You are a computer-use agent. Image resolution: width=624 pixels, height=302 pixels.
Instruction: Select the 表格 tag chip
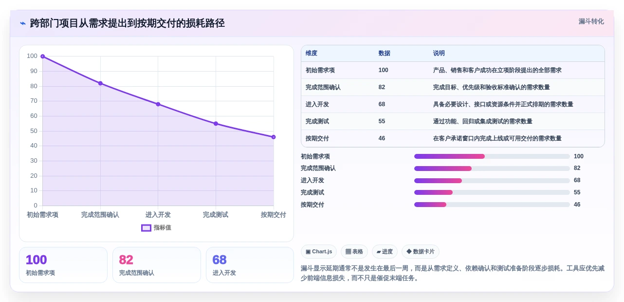coord(354,251)
